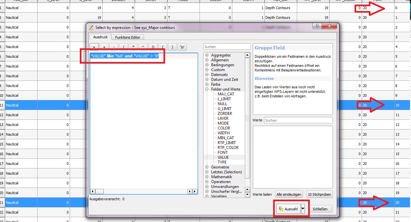The height and width of the screenshot is (222, 411).
Task: Insert the equals operator button
Action: pos(94,47)
